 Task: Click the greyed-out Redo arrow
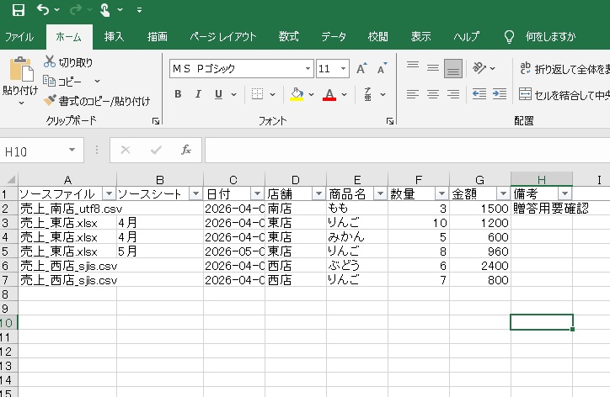click(76, 10)
